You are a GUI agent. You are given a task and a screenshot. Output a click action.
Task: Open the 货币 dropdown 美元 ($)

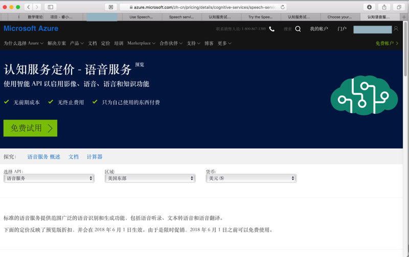(x=251, y=178)
